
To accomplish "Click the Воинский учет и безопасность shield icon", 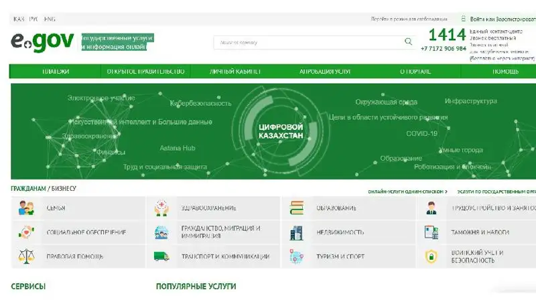I will click(x=431, y=256).
